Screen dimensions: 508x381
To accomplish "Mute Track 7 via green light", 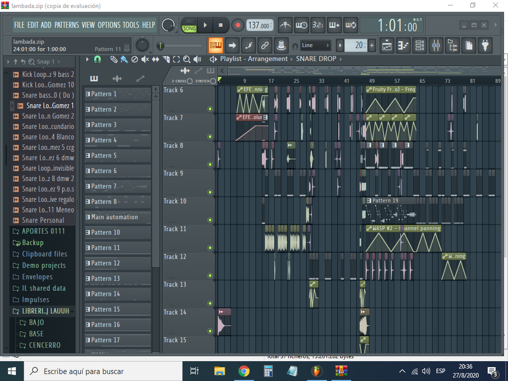I will click(x=210, y=137).
